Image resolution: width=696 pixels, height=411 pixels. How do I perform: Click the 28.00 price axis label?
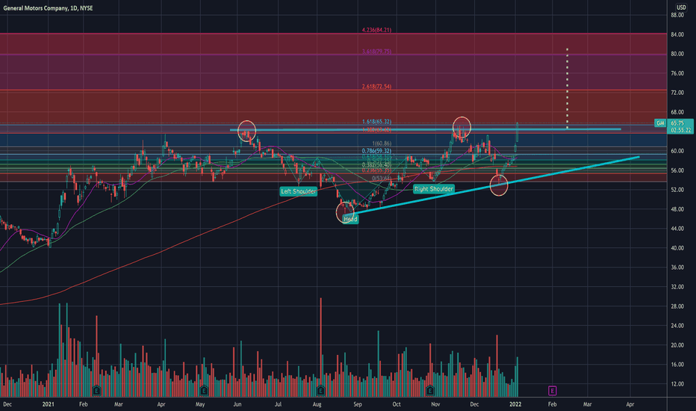(677, 306)
